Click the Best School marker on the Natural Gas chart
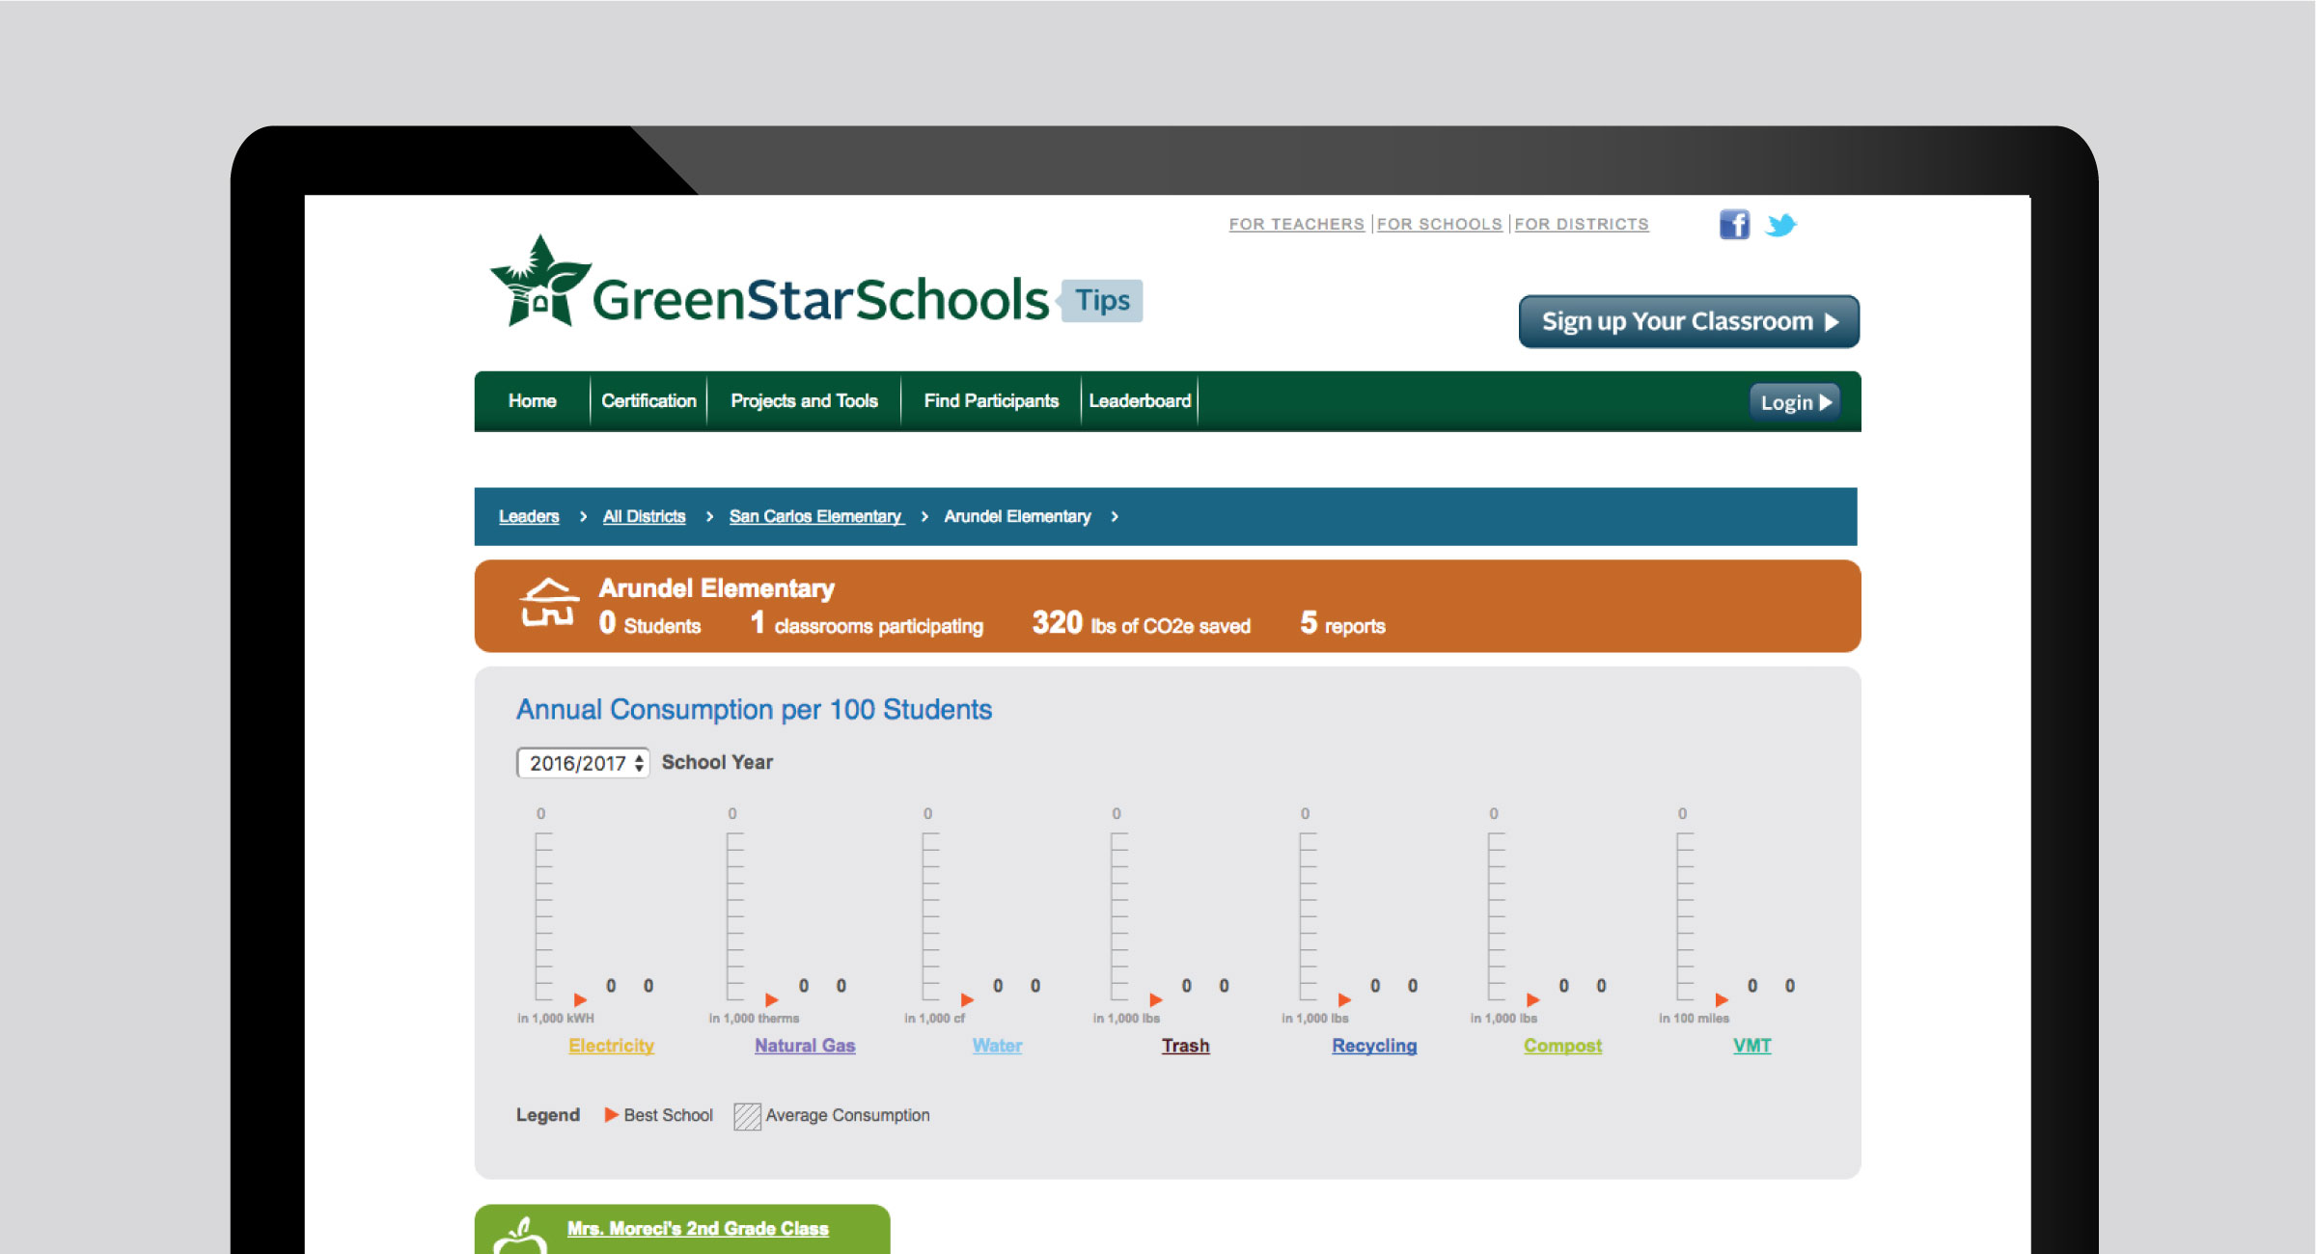The height and width of the screenshot is (1254, 2316). coord(771,999)
